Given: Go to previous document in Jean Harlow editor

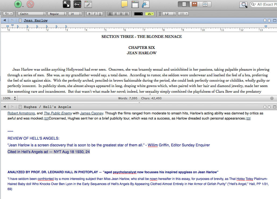Looking at the screenshot, I should click(265, 20).
